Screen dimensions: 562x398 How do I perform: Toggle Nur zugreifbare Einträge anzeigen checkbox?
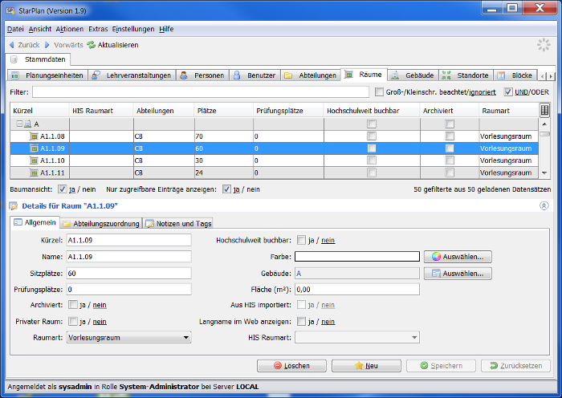226,189
